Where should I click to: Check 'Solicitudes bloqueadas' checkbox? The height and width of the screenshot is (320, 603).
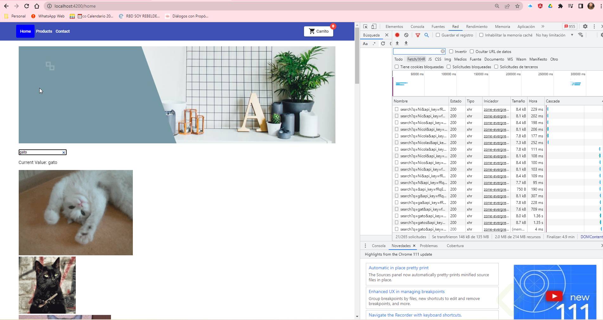449,67
